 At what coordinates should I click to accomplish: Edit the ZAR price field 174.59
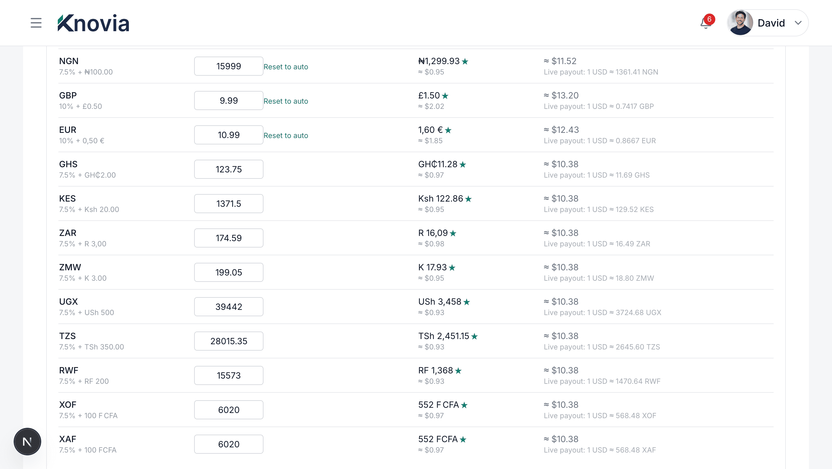tap(229, 238)
